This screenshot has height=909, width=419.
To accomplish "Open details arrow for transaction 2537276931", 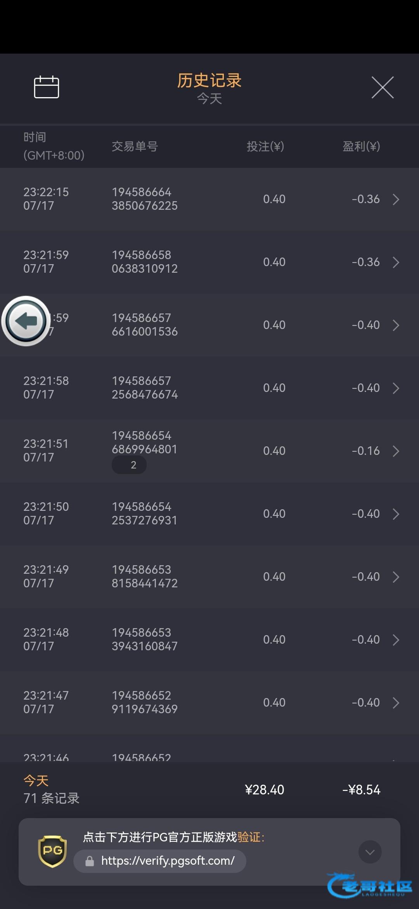I will 396,514.
